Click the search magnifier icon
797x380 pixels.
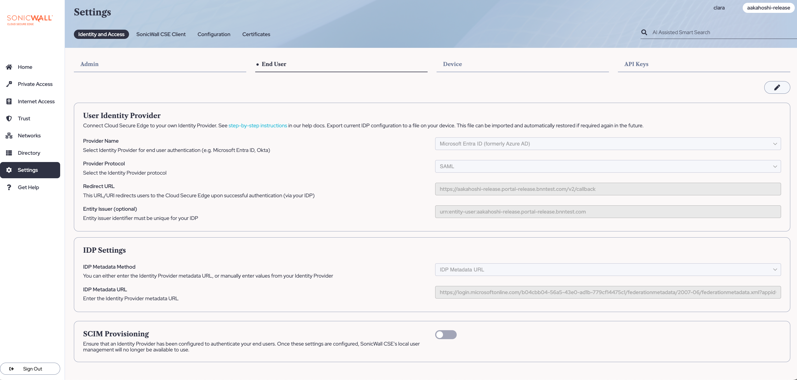coord(644,32)
